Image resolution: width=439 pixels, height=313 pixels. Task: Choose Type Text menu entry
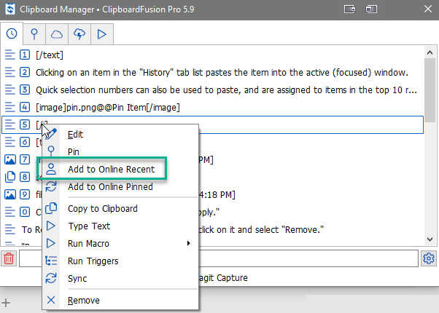coord(120,226)
